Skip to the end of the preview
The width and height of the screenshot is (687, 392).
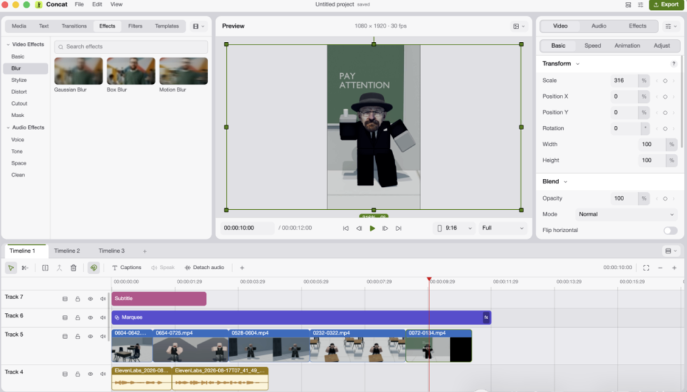[398, 228]
